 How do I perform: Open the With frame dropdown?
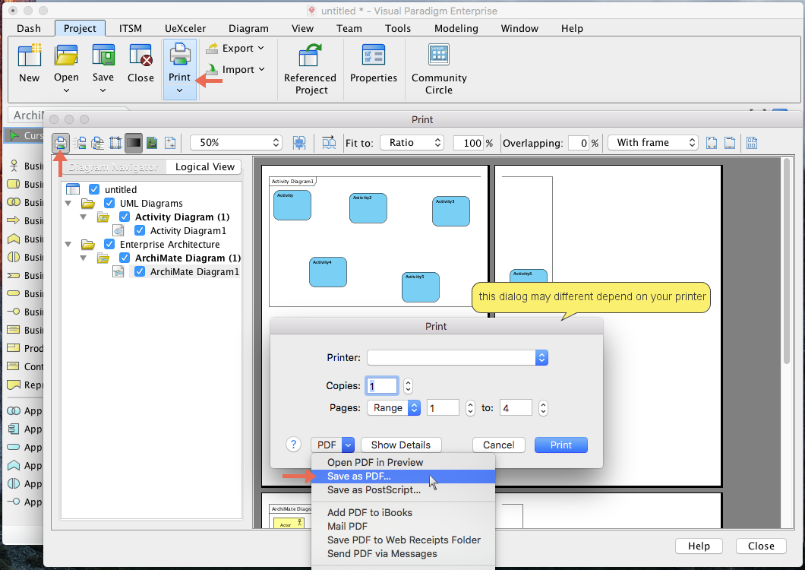[653, 142]
